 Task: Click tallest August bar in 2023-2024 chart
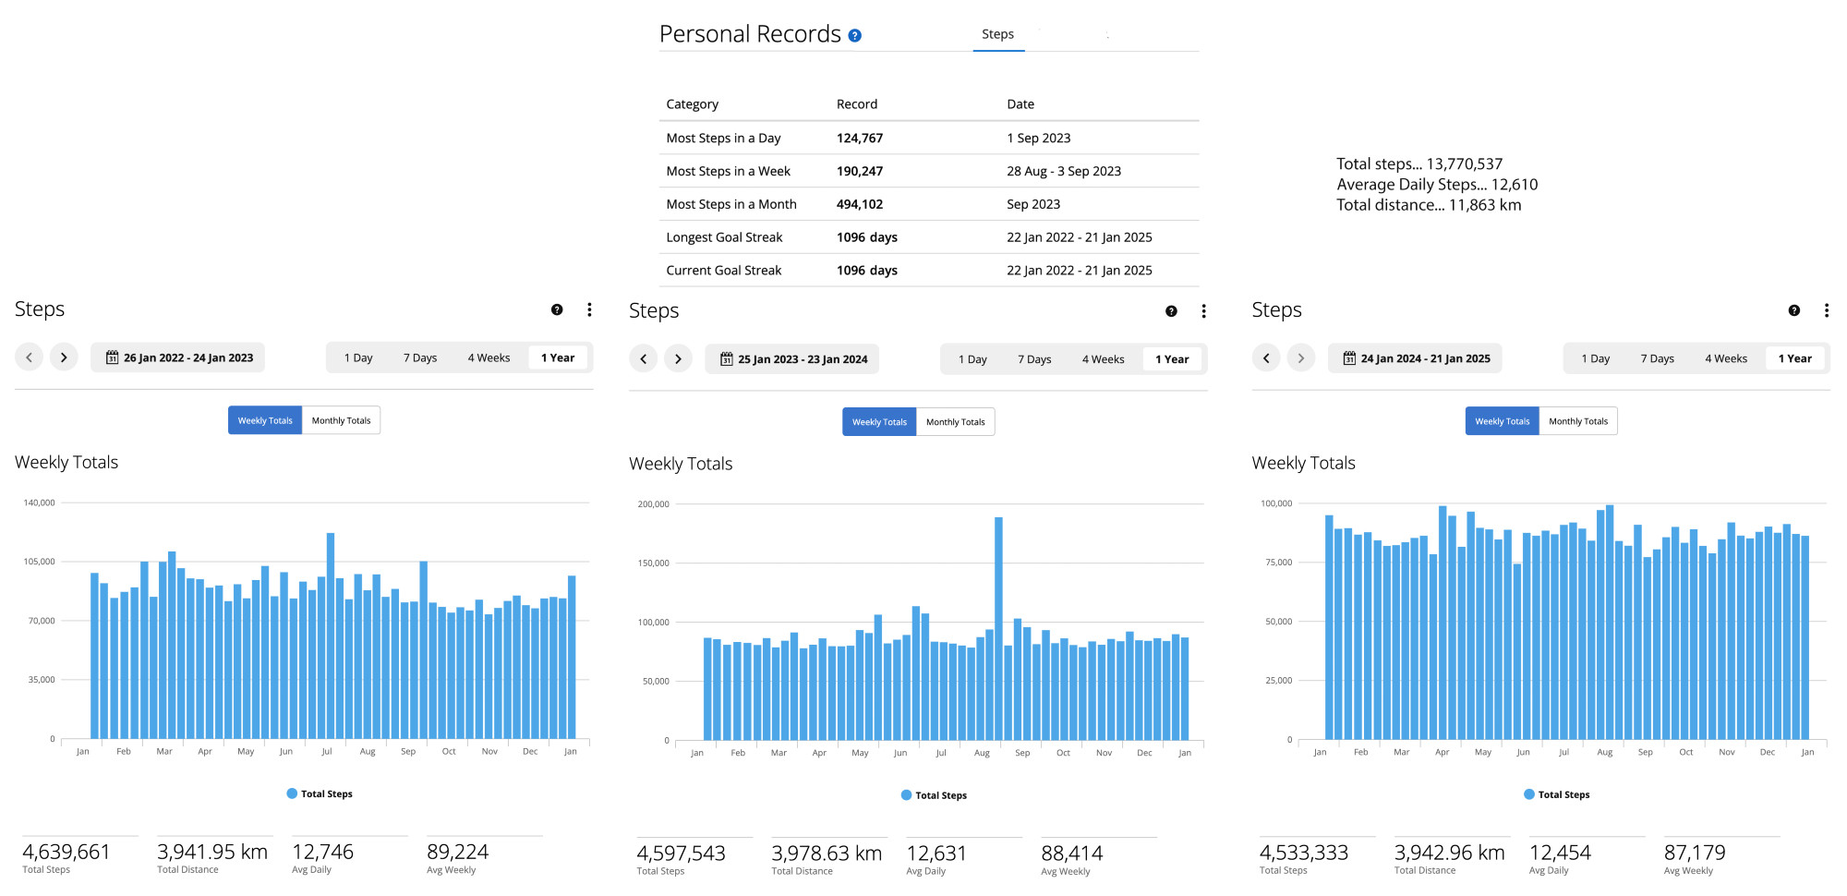click(998, 628)
